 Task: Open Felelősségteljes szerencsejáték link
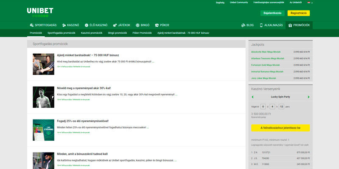269,3
